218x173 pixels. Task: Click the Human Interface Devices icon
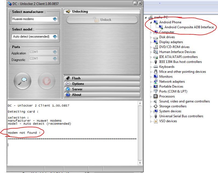pos(156,52)
